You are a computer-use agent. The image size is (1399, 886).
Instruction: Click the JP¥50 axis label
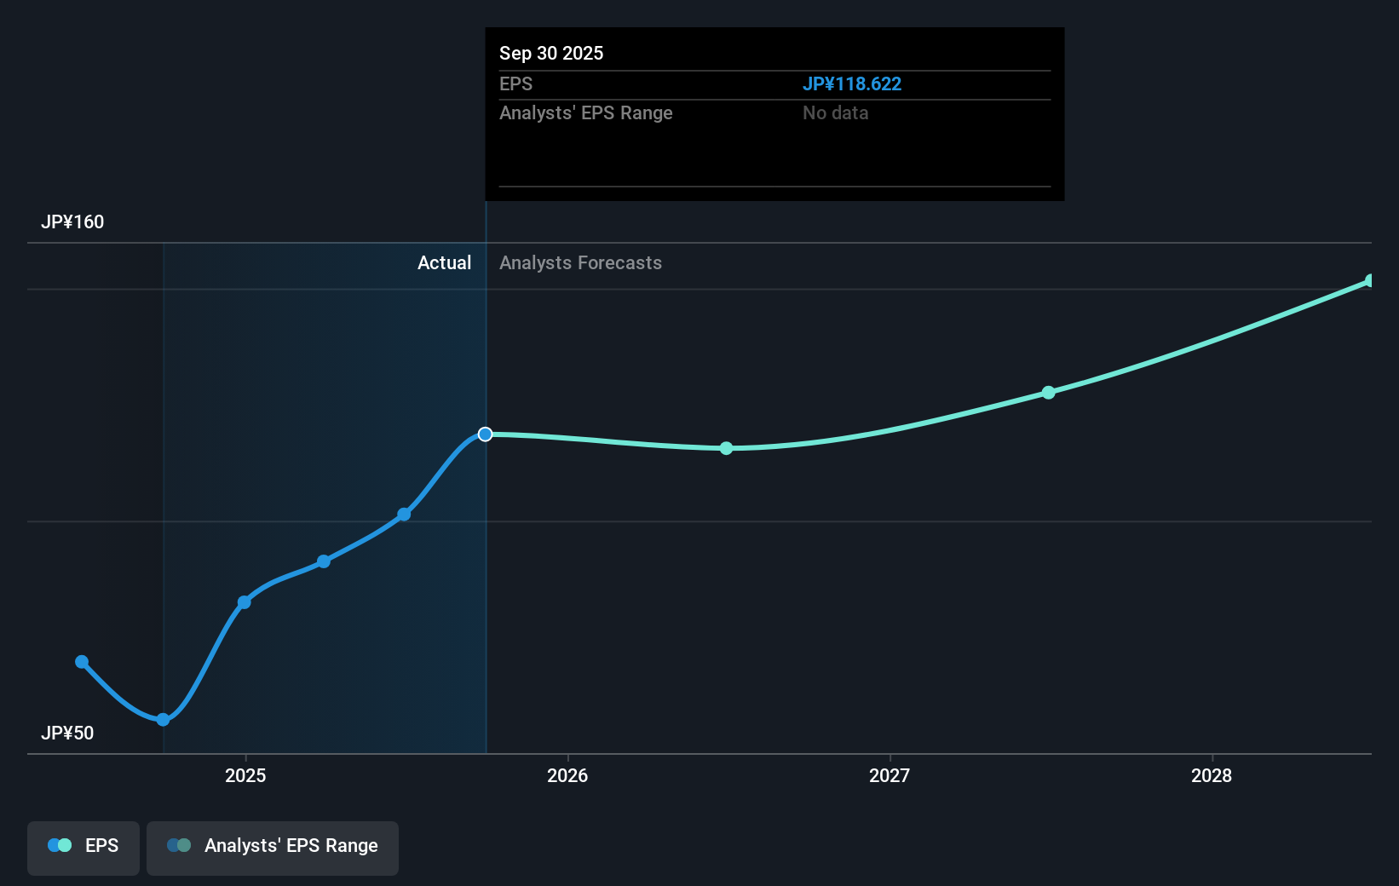[x=67, y=734]
